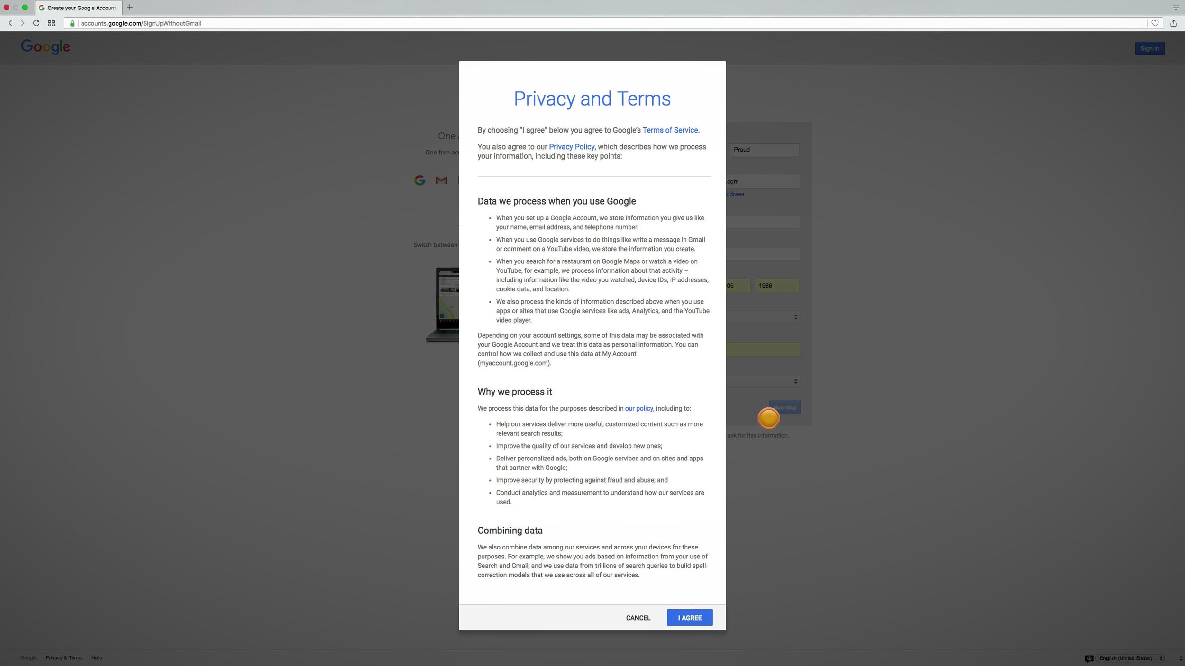Click the Privacy and Terms heading
The image size is (1185, 666).
coord(592,99)
